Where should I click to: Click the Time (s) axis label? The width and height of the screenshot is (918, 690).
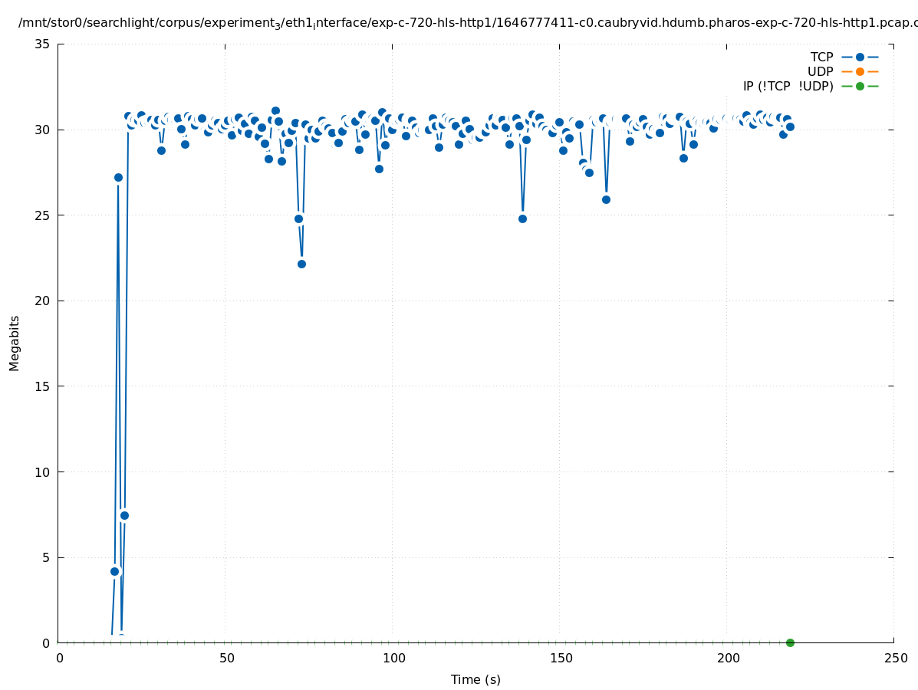475,679
